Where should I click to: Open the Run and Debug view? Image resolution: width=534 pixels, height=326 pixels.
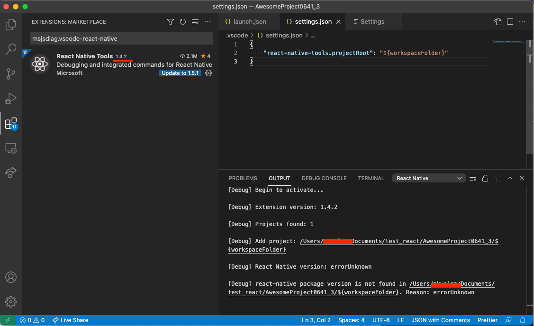pos(10,99)
